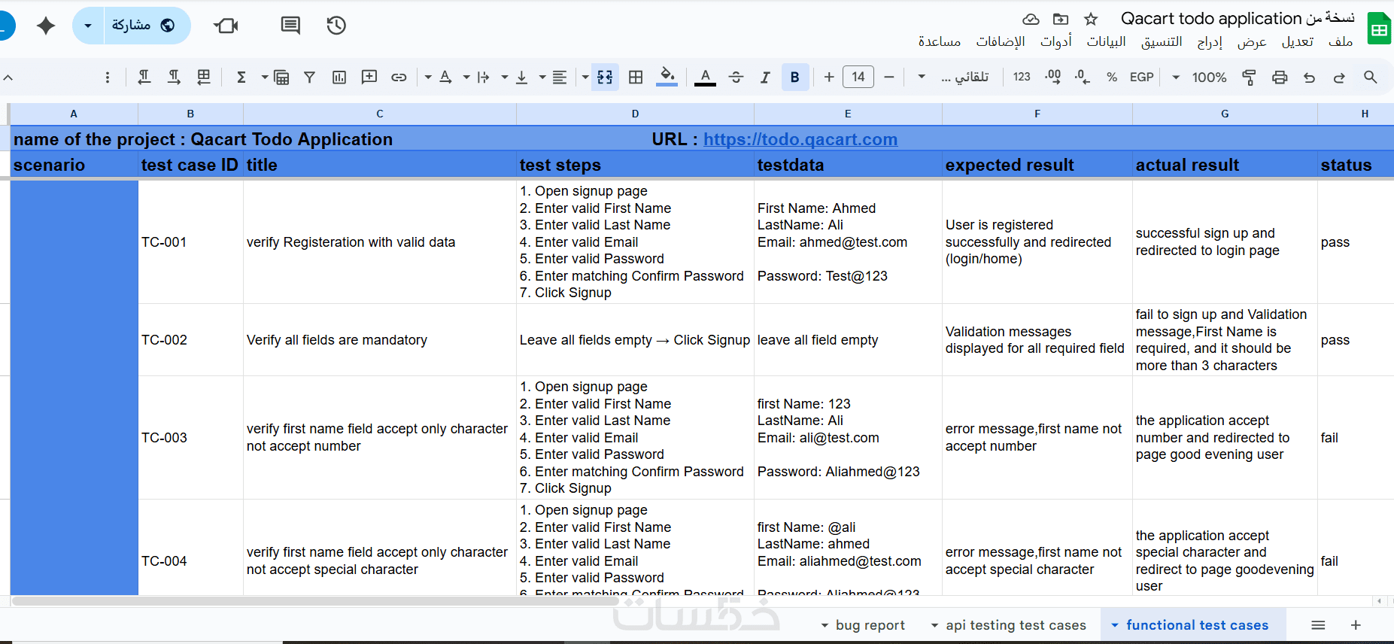Check cloud save status icon
Image resolution: width=1394 pixels, height=644 pixels.
pyautogui.click(x=1031, y=19)
